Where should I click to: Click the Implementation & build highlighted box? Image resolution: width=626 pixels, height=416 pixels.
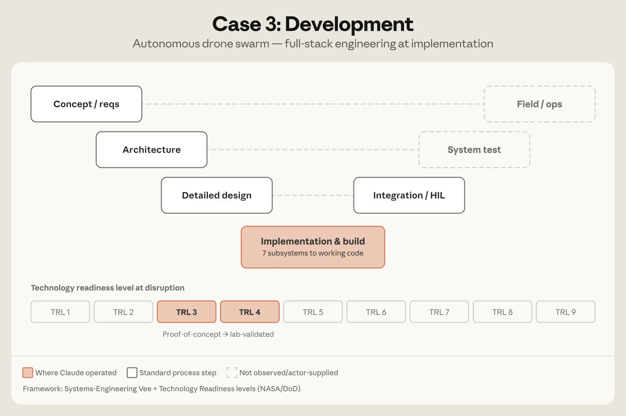(313, 247)
